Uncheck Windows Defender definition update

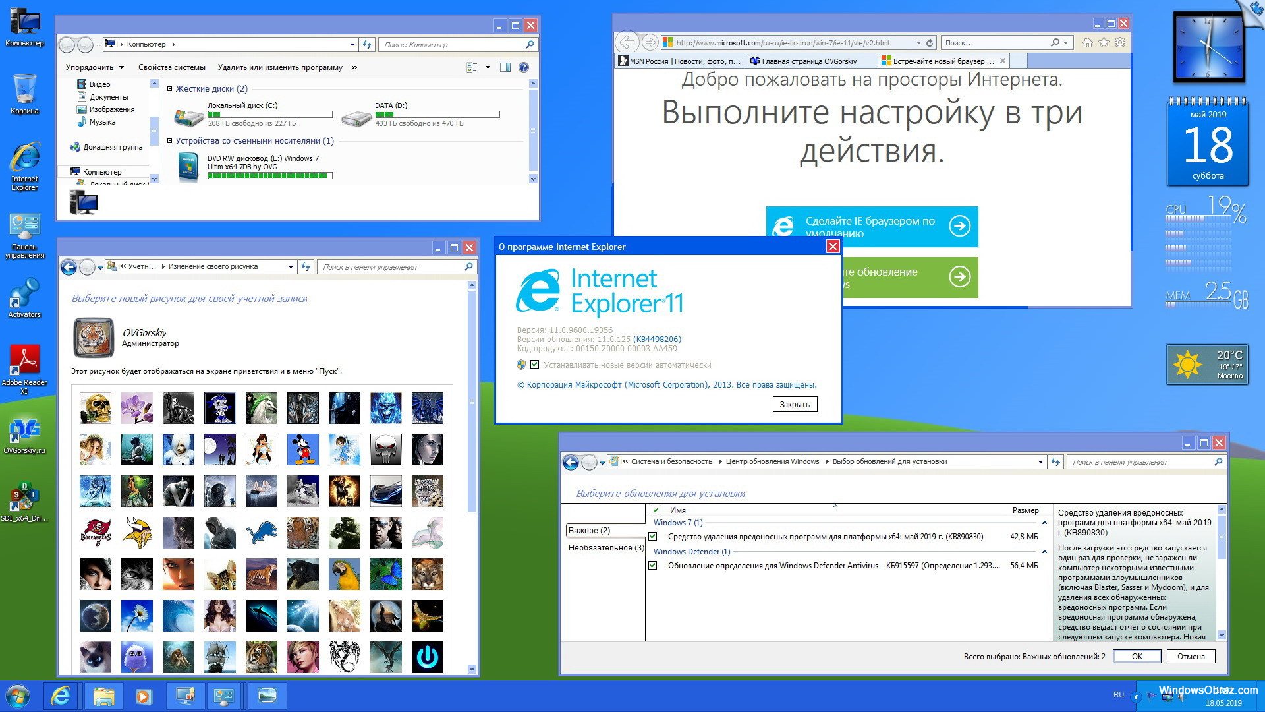pyautogui.click(x=653, y=566)
